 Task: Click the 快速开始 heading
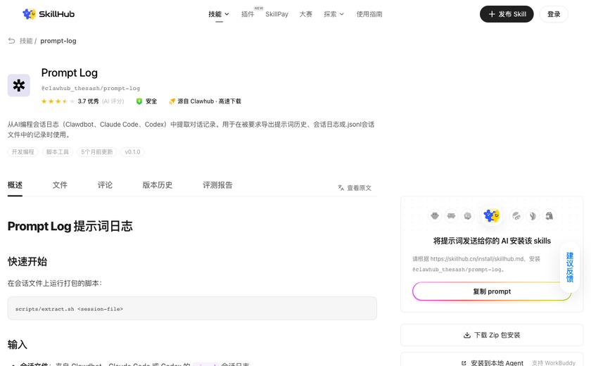(27, 262)
